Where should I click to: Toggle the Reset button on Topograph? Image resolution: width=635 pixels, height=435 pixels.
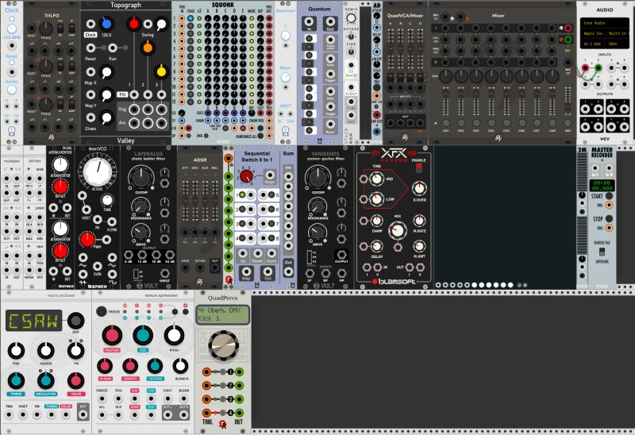click(104, 48)
